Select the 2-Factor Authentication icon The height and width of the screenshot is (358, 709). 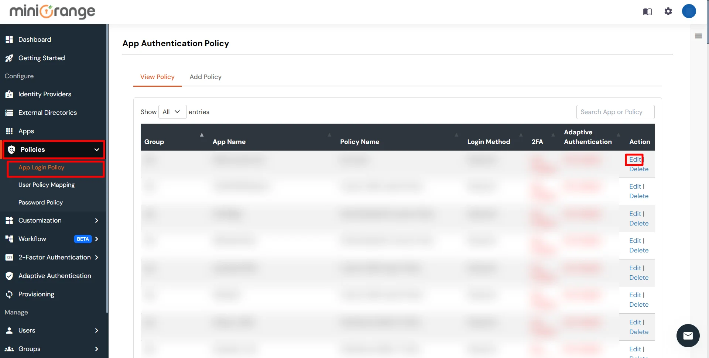coord(9,257)
